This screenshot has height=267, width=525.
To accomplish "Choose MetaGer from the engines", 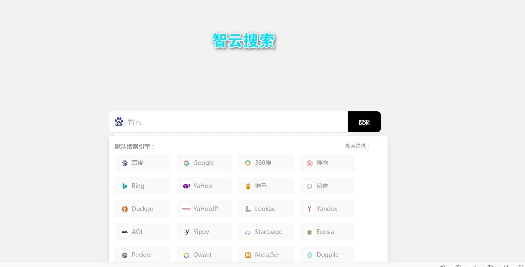I will click(266, 255).
